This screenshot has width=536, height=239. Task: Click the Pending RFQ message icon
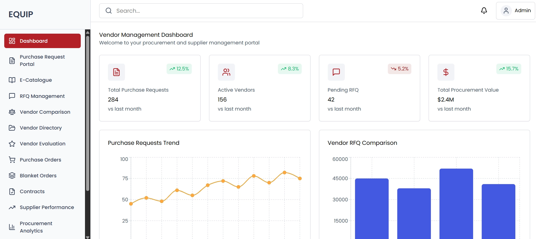pos(336,72)
